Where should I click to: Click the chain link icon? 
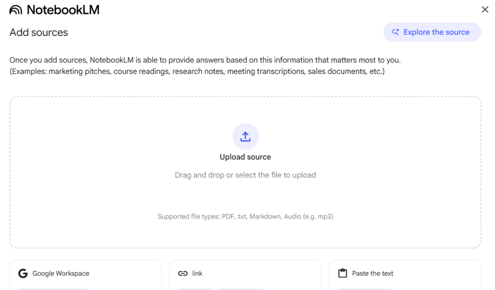pyautogui.click(x=183, y=274)
